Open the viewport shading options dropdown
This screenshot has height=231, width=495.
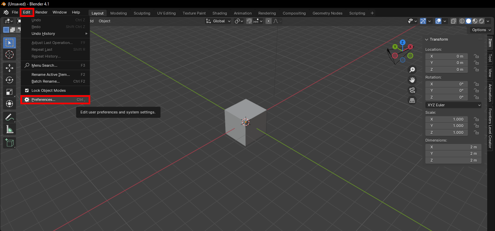488,21
